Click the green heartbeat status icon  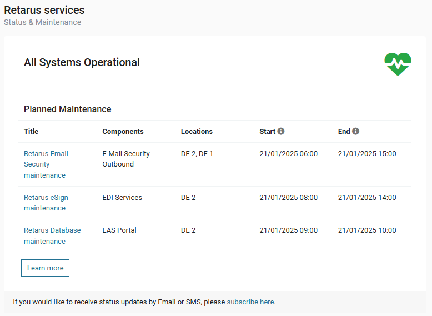398,64
